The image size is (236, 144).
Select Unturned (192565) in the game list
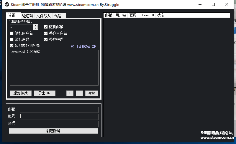(25, 52)
